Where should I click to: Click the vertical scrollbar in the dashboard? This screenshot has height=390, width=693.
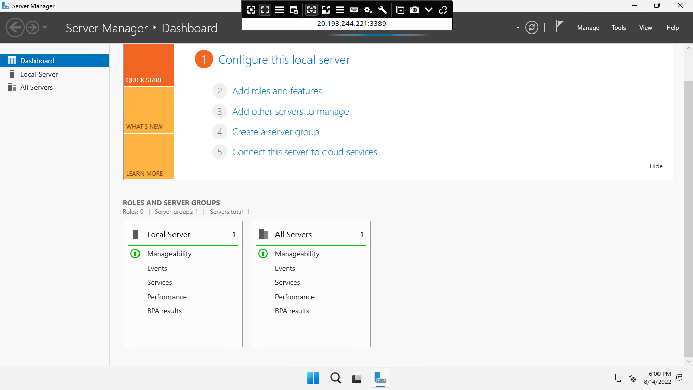[x=688, y=218]
